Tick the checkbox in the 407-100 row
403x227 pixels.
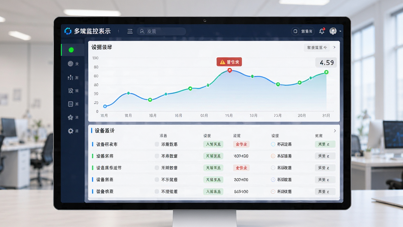pyautogui.click(x=157, y=156)
